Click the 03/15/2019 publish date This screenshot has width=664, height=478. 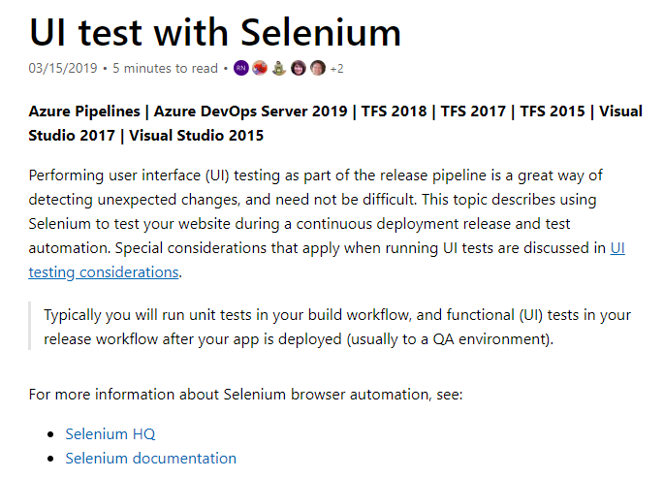click(63, 68)
